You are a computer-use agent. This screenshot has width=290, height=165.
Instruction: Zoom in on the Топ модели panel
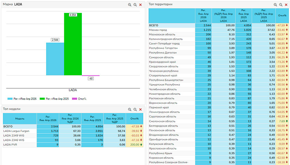point(130,110)
